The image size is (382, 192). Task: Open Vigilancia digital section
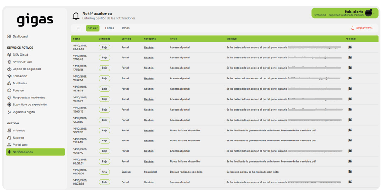pos(24,112)
